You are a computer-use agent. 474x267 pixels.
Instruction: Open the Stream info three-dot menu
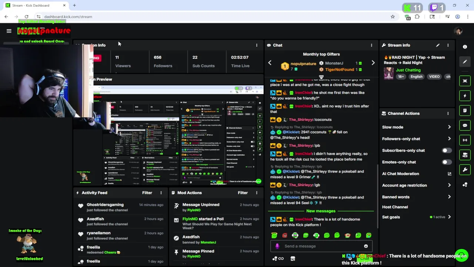[448, 45]
